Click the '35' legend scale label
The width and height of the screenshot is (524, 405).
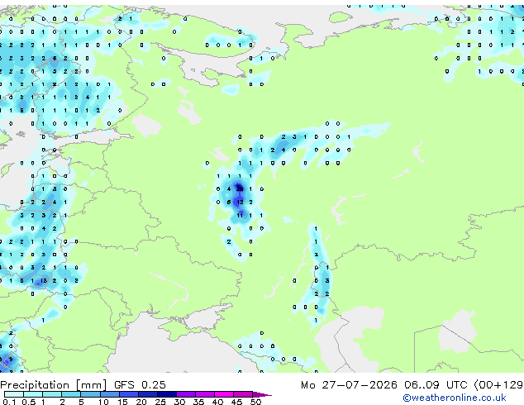[x=198, y=402]
